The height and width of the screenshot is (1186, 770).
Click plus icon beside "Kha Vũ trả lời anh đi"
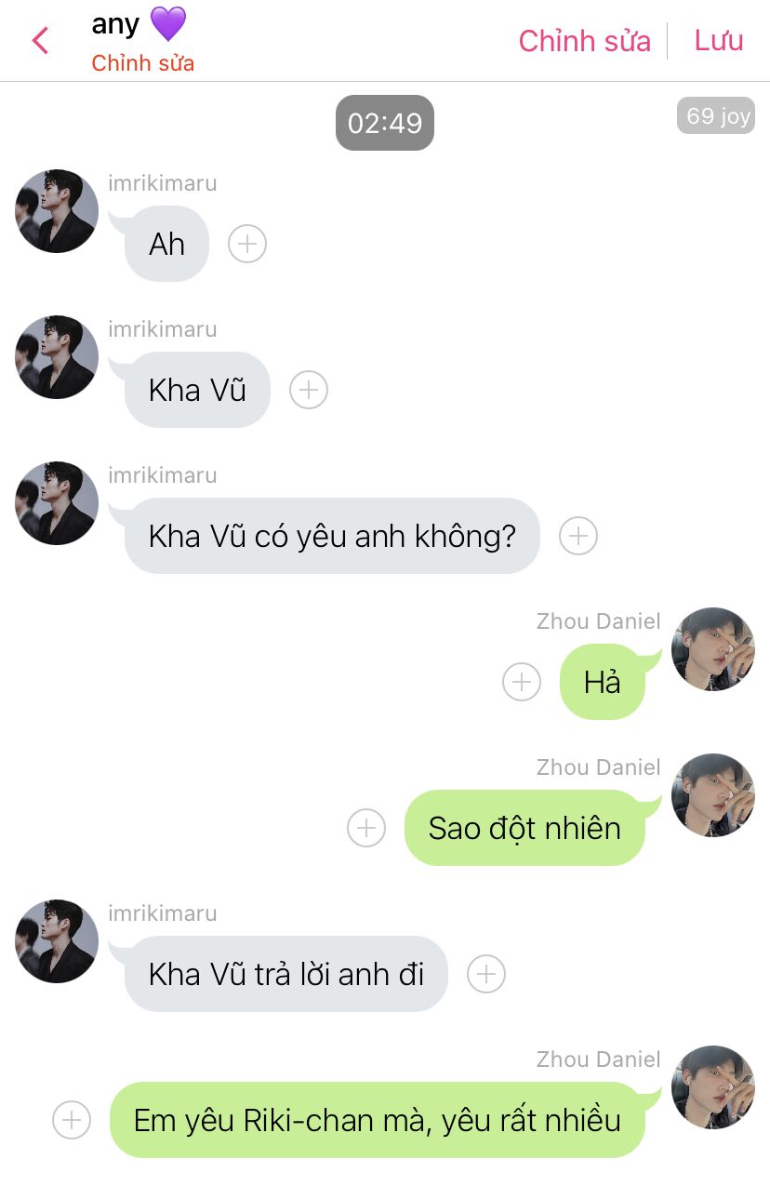486,974
